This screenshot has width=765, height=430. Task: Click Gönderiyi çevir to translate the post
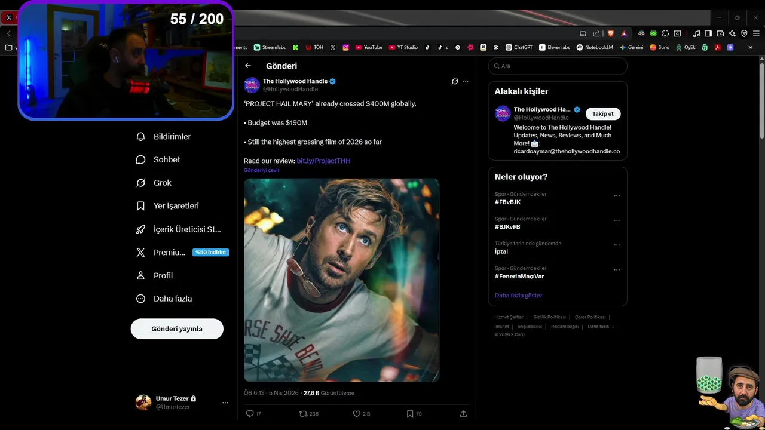pyautogui.click(x=261, y=170)
